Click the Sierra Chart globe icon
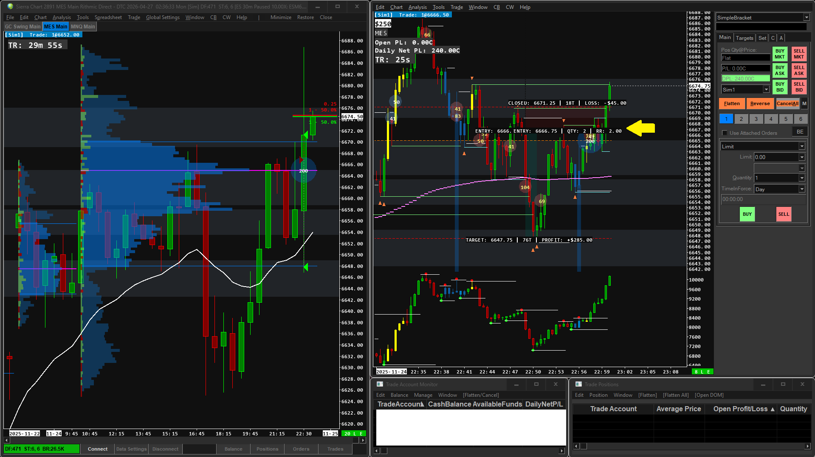815x457 pixels. 10,6
